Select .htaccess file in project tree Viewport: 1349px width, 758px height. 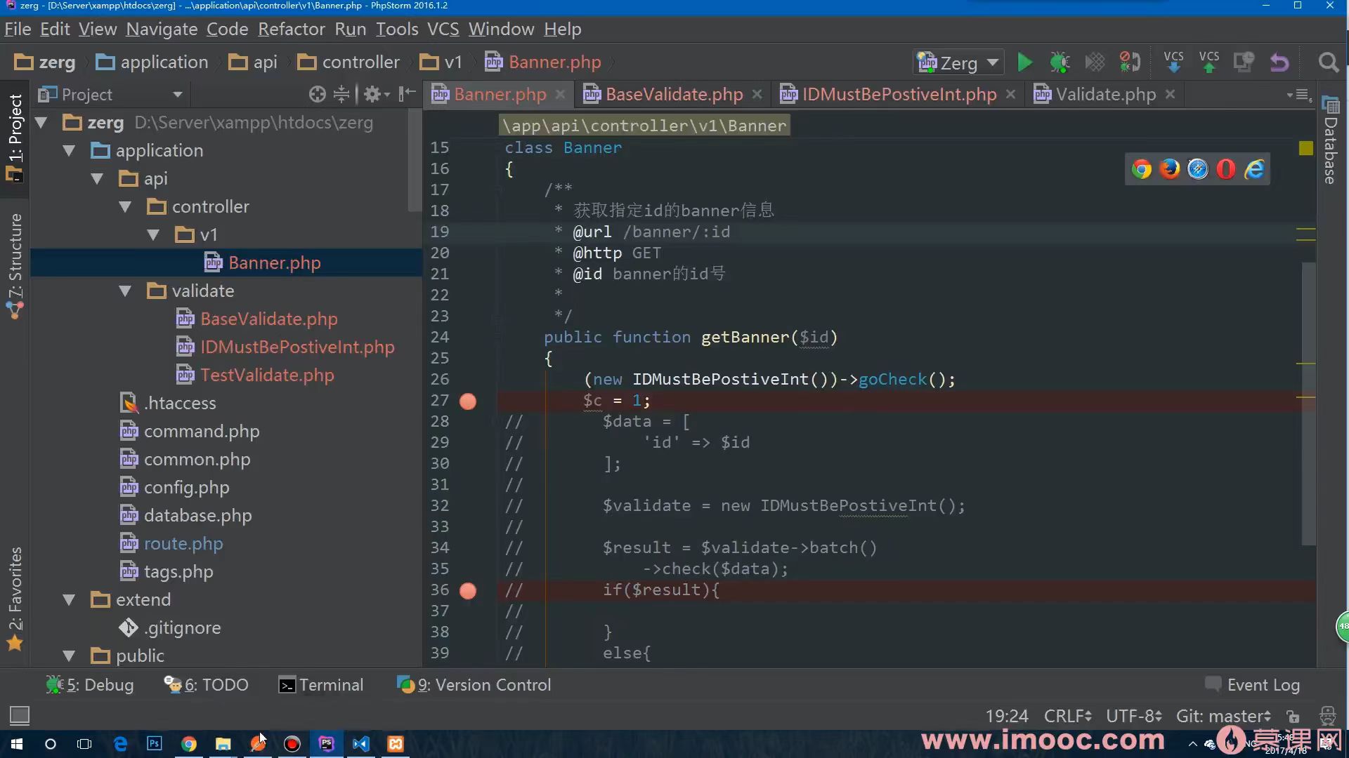pos(180,404)
